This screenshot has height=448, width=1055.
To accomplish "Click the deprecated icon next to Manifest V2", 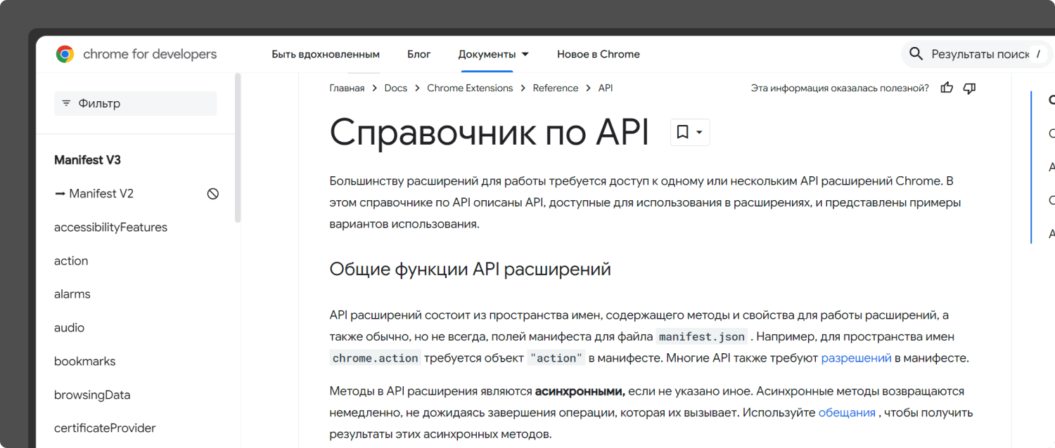I will 213,194.
